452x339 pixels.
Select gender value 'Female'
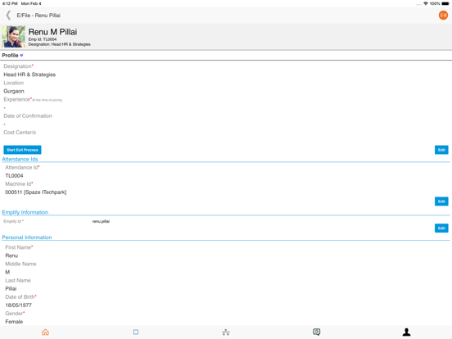[14, 322]
